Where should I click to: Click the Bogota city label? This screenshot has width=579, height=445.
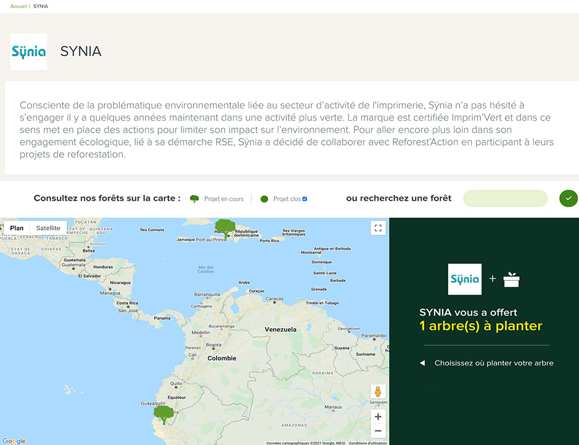click(213, 345)
